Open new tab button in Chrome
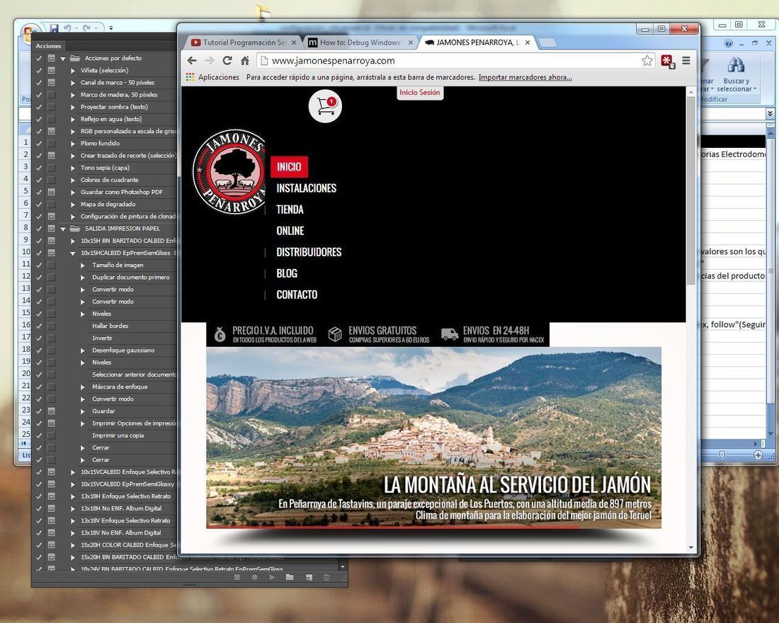 547,43
